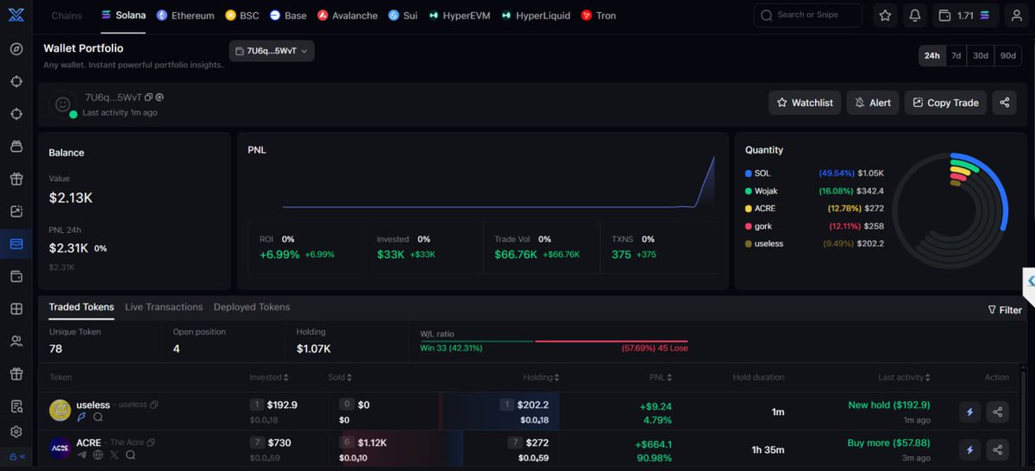Click the share icon beside Copy Trade
1035x471 pixels.
point(1004,103)
